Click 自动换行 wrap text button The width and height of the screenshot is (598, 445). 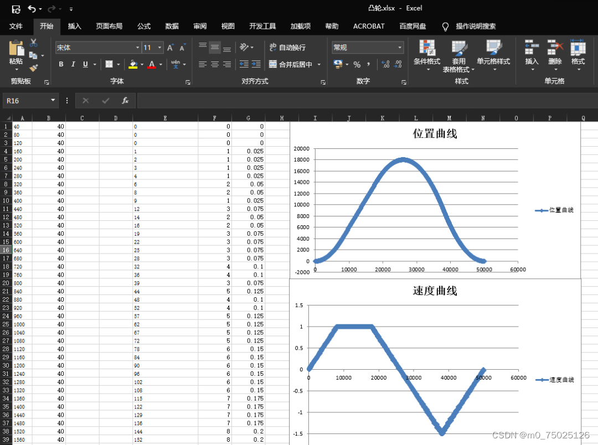click(287, 47)
